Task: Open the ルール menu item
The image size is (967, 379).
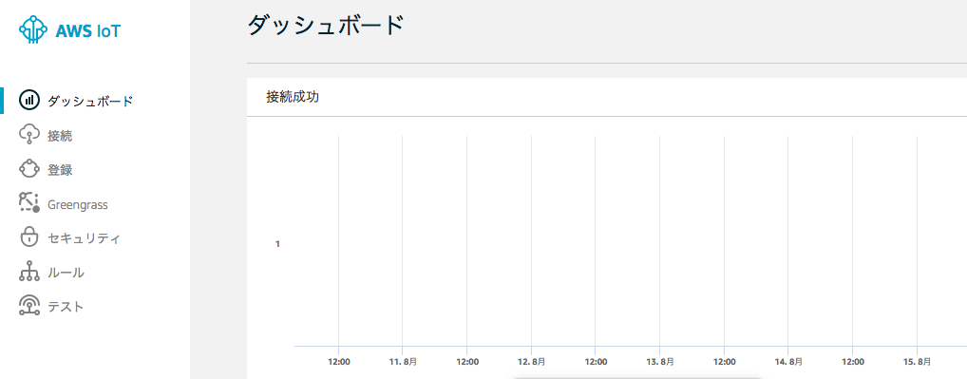Action: pos(66,273)
